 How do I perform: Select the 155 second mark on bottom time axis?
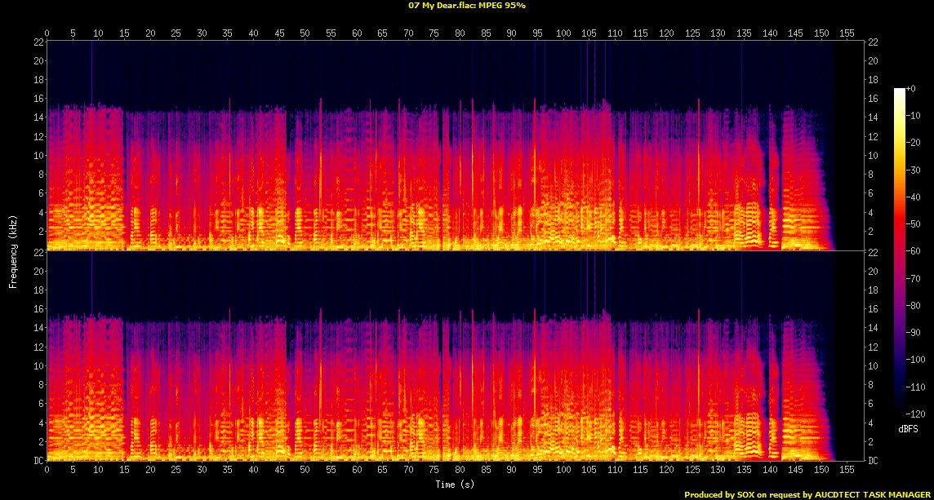click(x=847, y=470)
